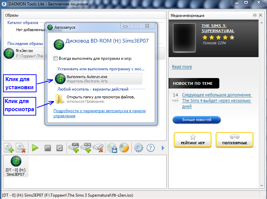Click the 'ПОПУЛЯРНЫЕ' button

pos(235,140)
